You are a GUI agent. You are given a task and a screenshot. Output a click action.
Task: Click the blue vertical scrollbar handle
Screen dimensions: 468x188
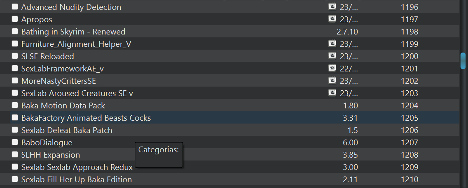point(463,61)
